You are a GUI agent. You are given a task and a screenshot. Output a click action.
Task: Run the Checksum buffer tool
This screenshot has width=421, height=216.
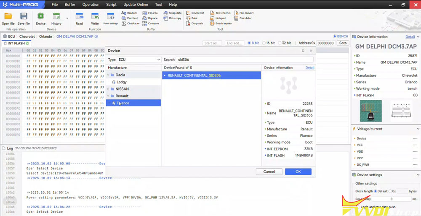131,23
